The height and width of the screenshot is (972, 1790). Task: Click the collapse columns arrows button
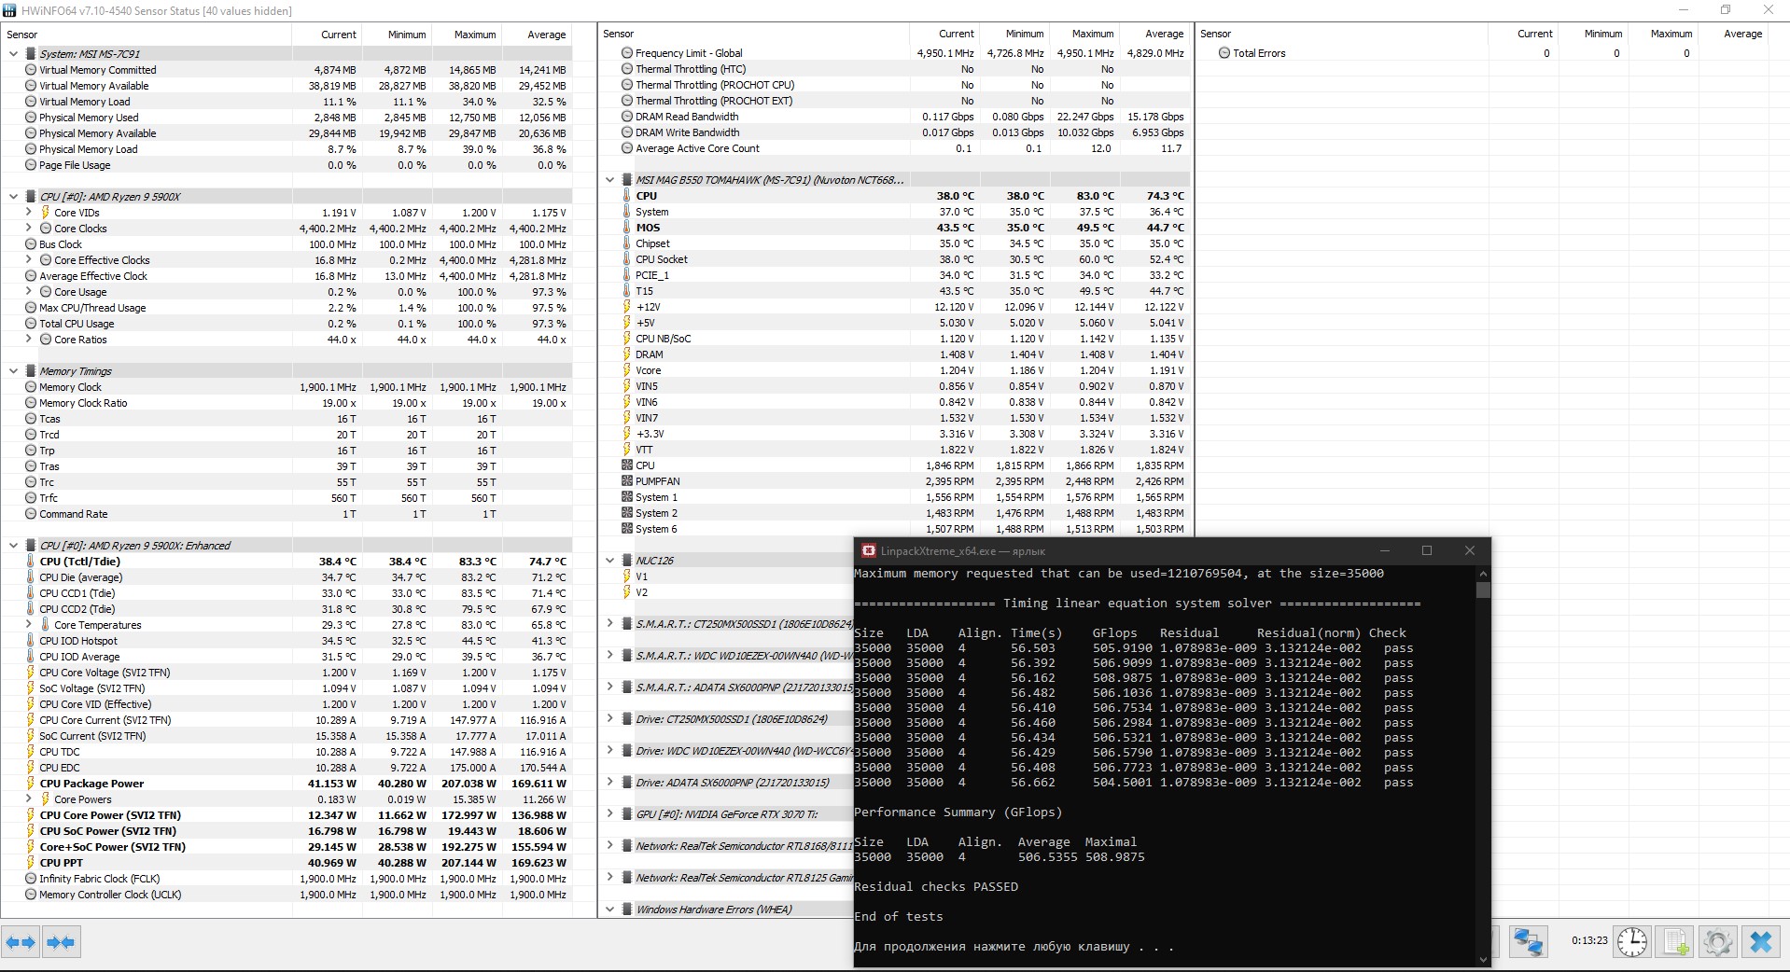pyautogui.click(x=61, y=942)
